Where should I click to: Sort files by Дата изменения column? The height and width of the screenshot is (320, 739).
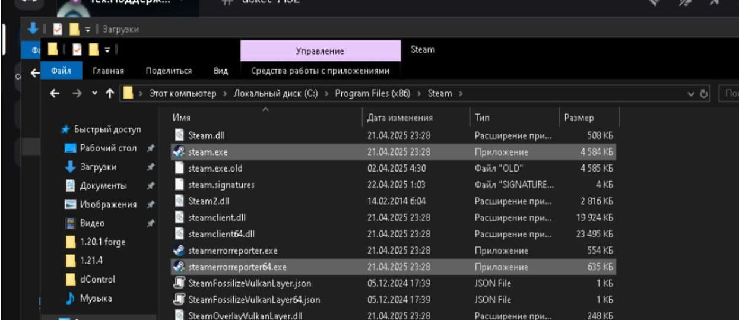pos(399,118)
